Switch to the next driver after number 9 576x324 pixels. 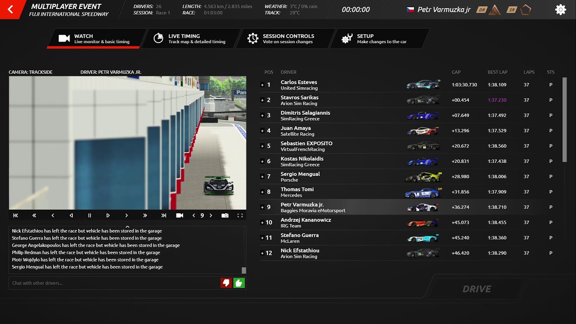click(211, 216)
